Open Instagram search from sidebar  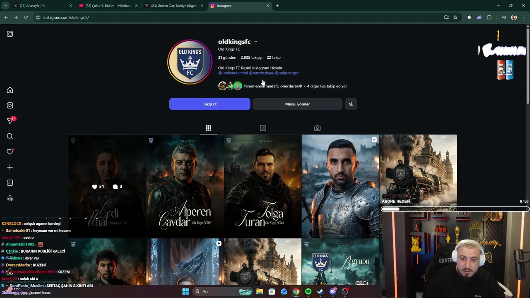(10, 136)
